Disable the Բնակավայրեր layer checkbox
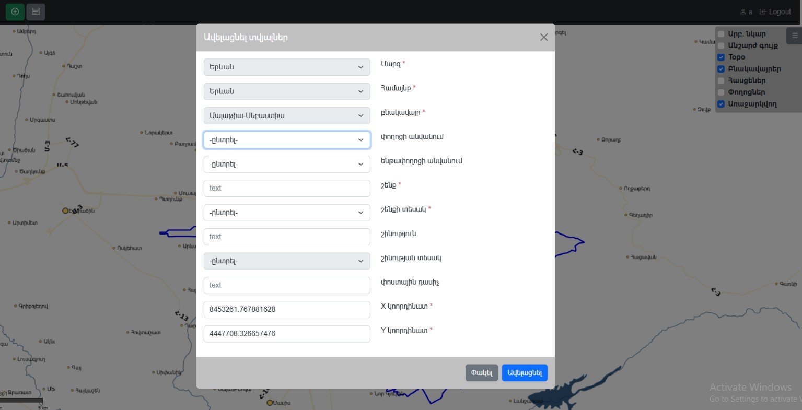This screenshot has width=802, height=410. click(x=721, y=69)
